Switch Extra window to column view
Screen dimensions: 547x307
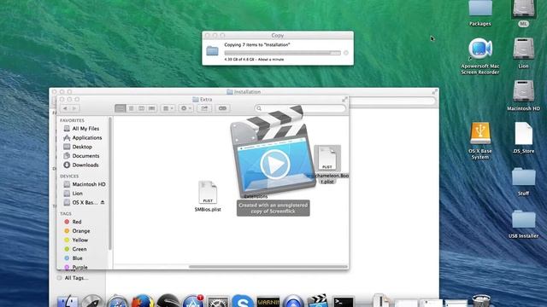click(141, 108)
